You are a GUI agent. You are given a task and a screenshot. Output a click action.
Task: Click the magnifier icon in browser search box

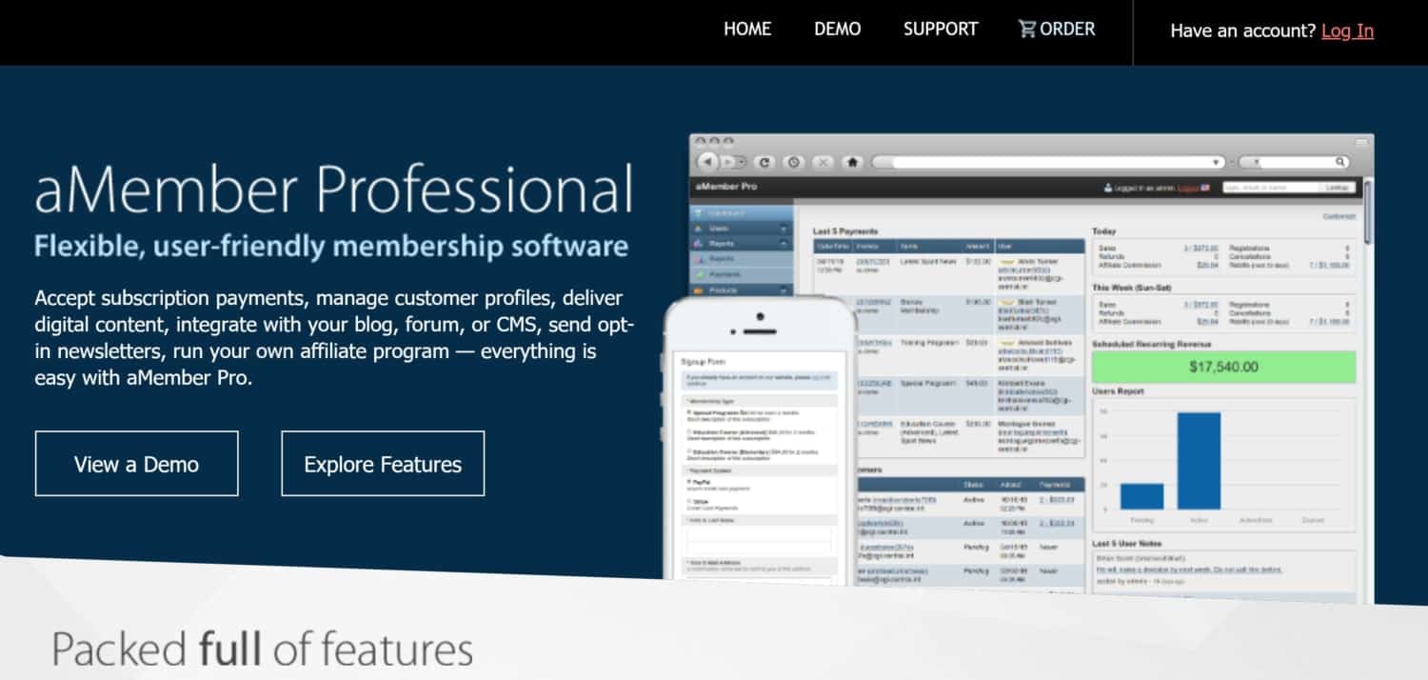point(1340,163)
